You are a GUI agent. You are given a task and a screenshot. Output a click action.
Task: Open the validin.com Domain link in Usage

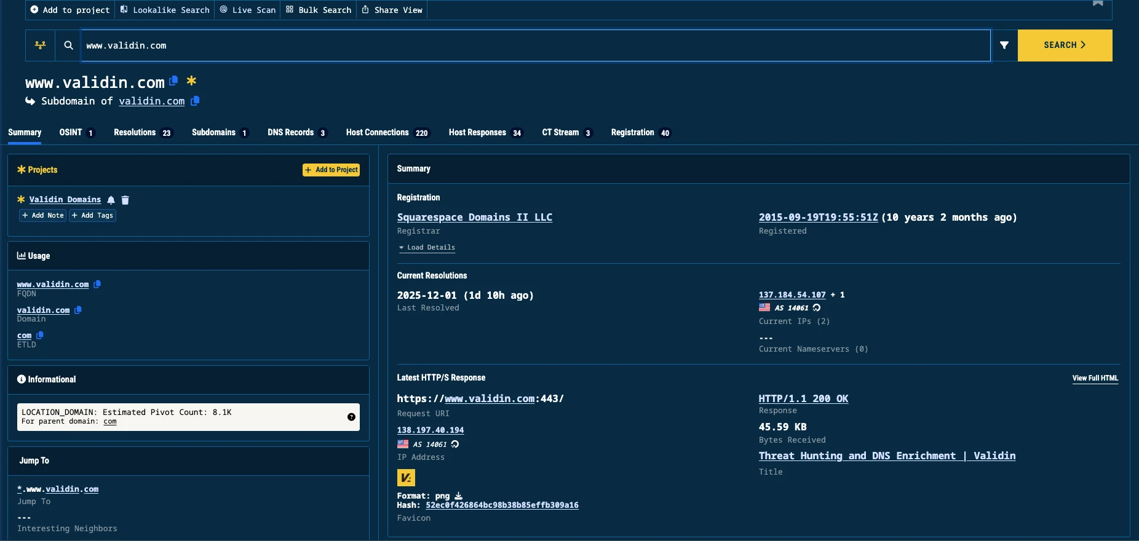coord(43,310)
